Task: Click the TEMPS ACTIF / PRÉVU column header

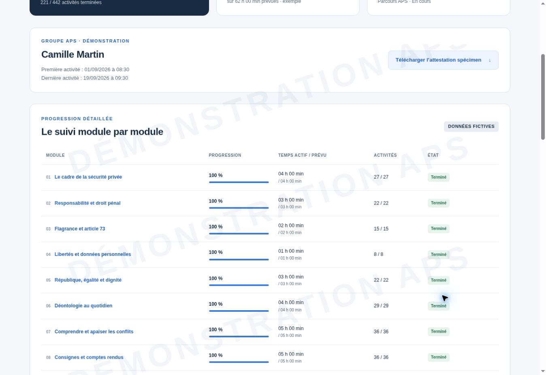Action: point(302,155)
